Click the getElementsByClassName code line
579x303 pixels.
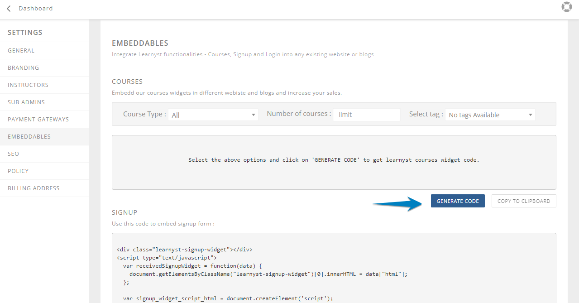268,274
